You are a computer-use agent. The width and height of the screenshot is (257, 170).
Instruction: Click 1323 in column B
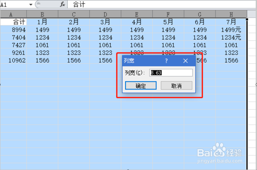point(42,53)
